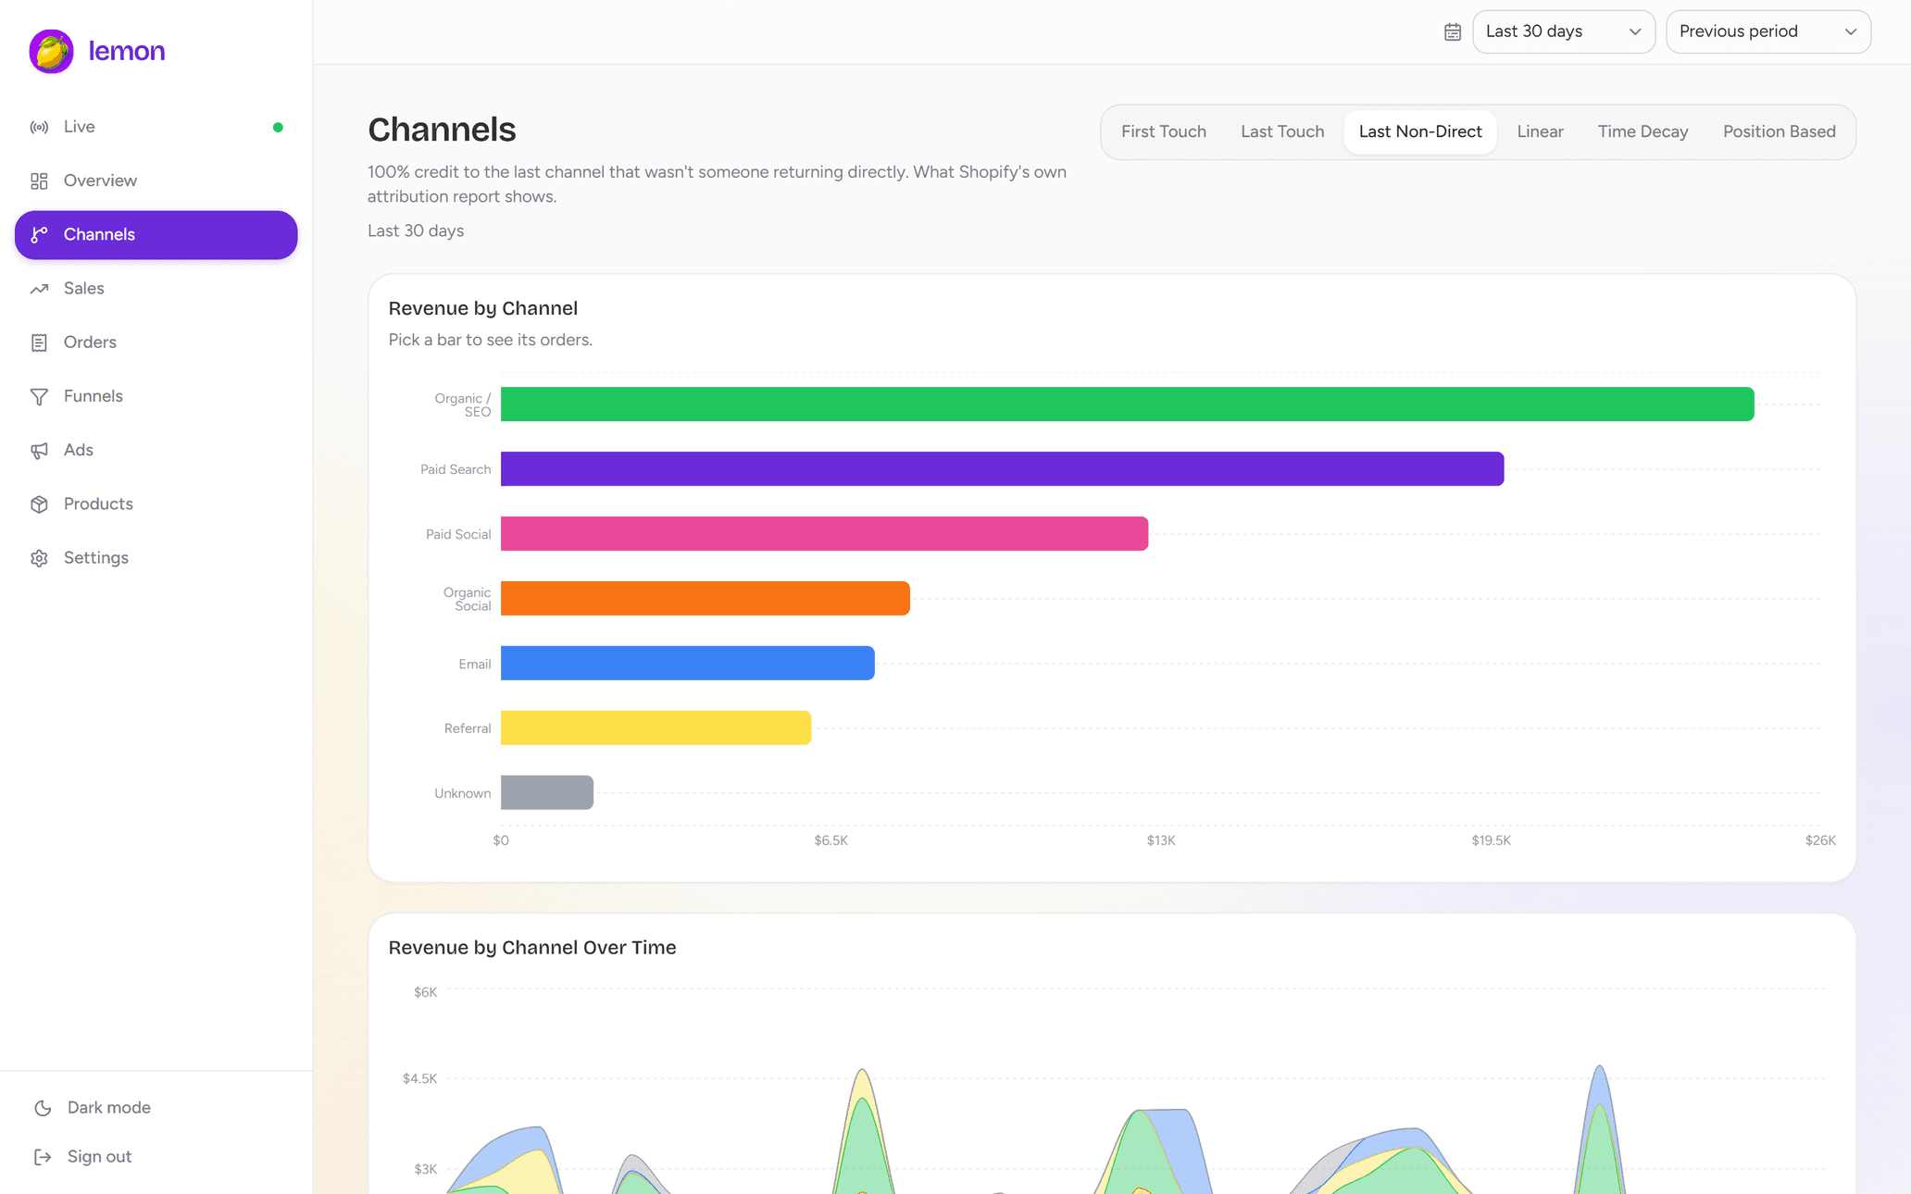1911x1194 pixels.
Task: Navigate to the Orders page
Action: (156, 342)
